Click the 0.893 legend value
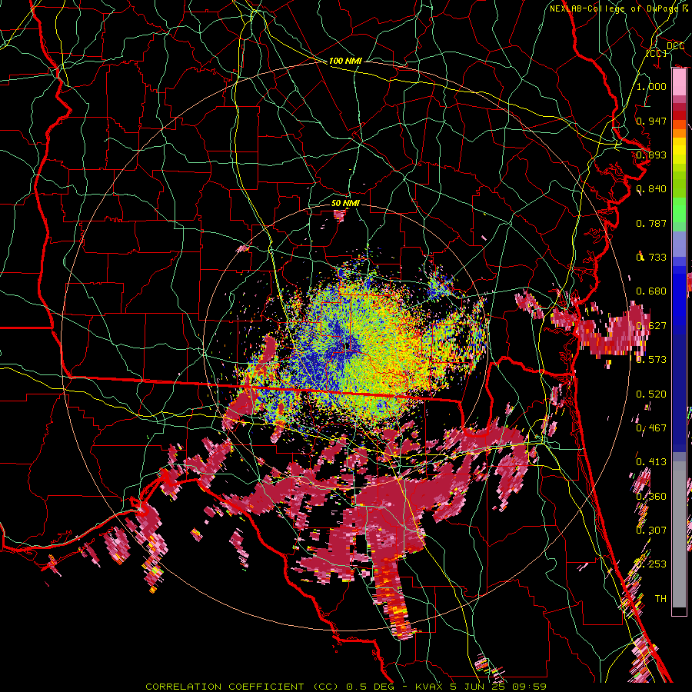The height and width of the screenshot is (692, 692). pyautogui.click(x=651, y=155)
